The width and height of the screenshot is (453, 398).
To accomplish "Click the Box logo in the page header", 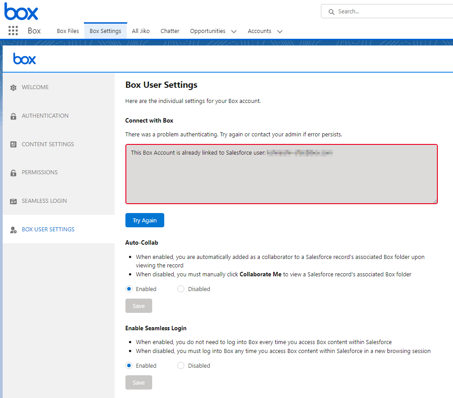I will point(24,58).
